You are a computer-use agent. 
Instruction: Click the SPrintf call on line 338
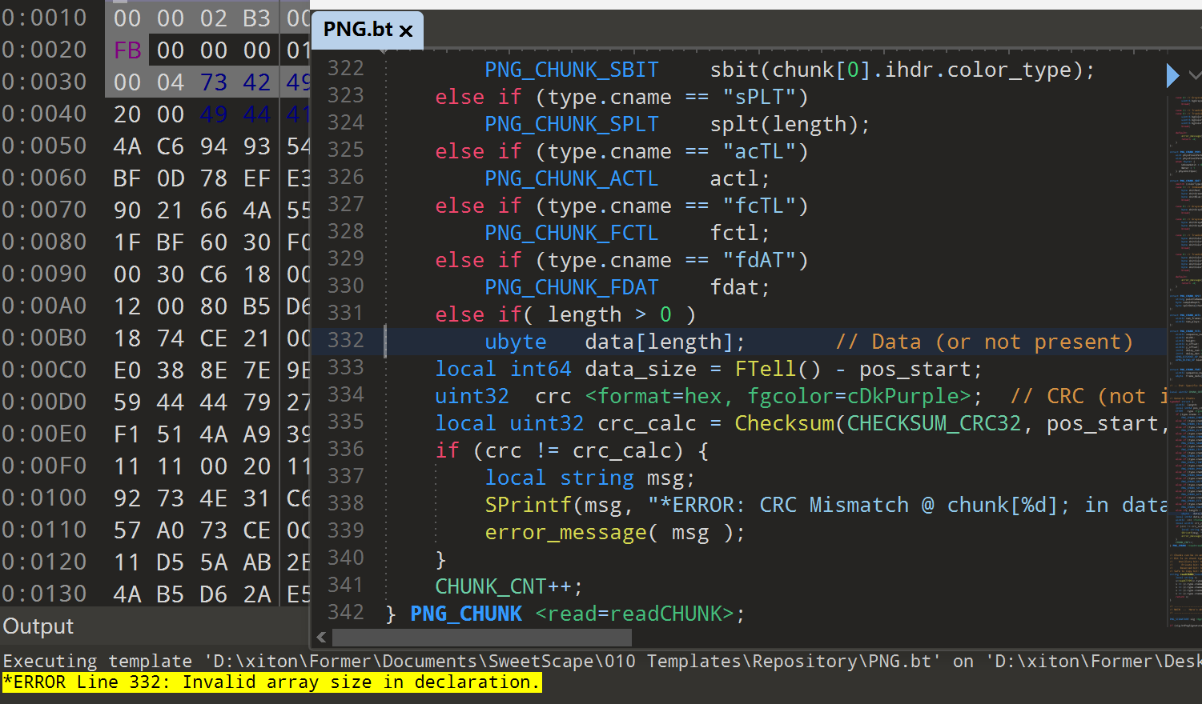(x=528, y=506)
